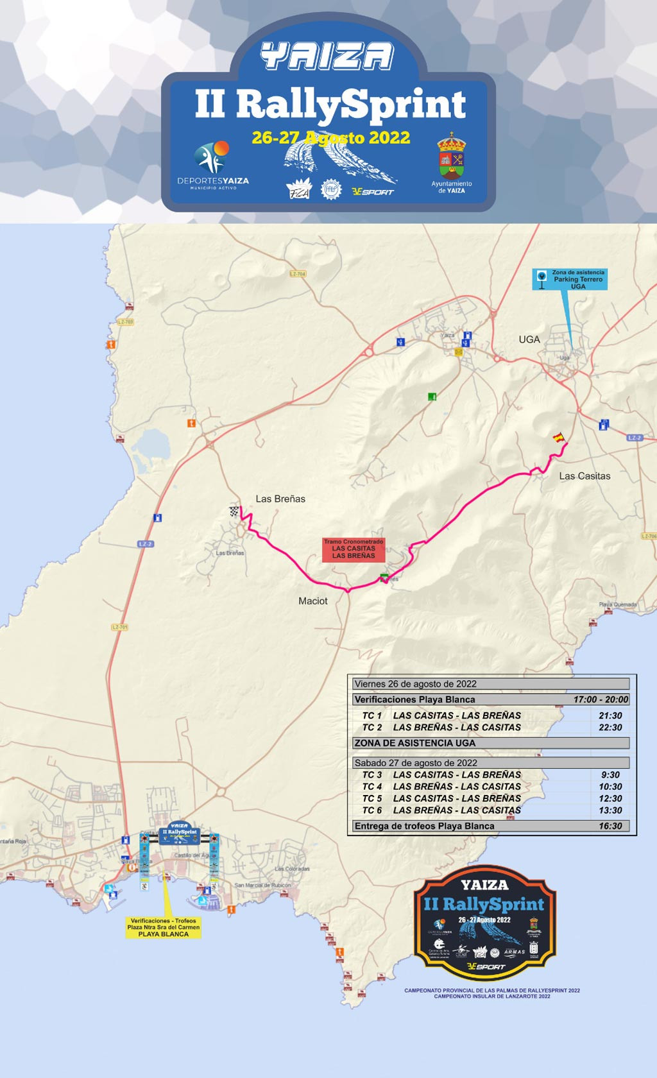Image resolution: width=657 pixels, height=1078 pixels.
Task: Click the TC 1 schedule row
Action: click(x=491, y=715)
